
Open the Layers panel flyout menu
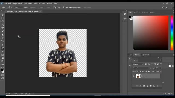tap(161, 60)
